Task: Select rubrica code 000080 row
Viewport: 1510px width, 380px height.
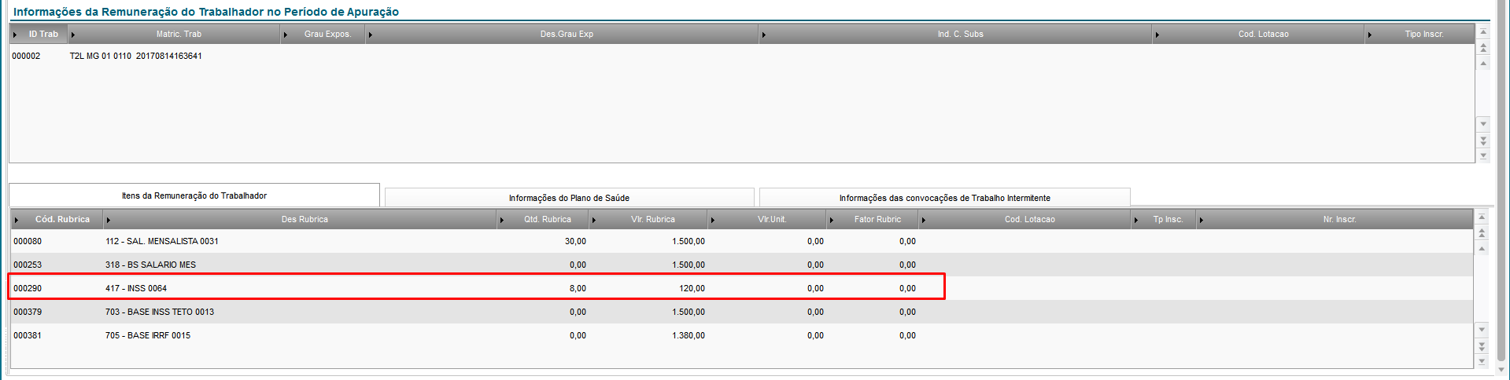Action: pos(28,241)
